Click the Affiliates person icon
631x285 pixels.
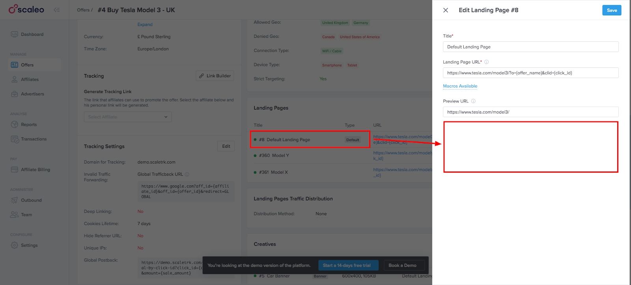[15, 79]
